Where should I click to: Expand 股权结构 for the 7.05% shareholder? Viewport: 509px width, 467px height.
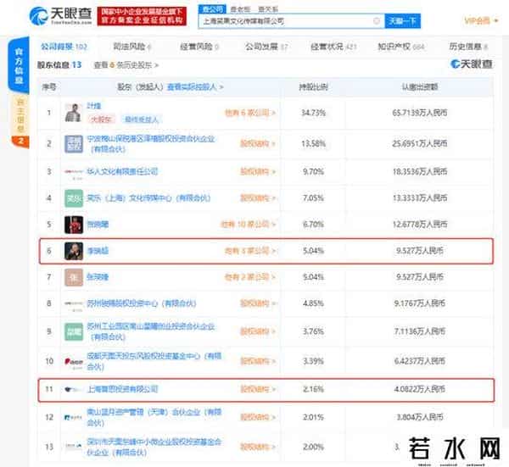pos(257,197)
